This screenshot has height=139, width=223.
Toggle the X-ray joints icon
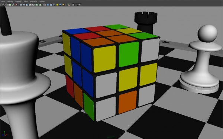tap(80, 5)
